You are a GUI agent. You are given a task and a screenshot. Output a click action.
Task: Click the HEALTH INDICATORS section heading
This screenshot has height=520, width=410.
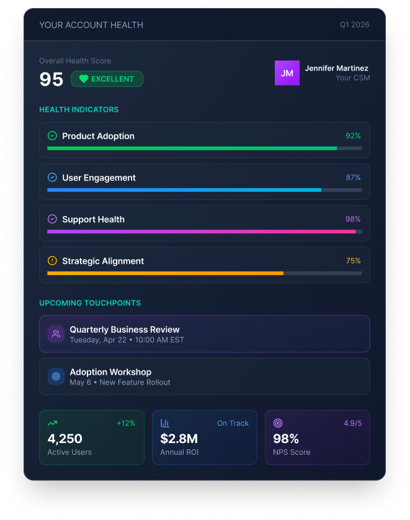click(79, 110)
